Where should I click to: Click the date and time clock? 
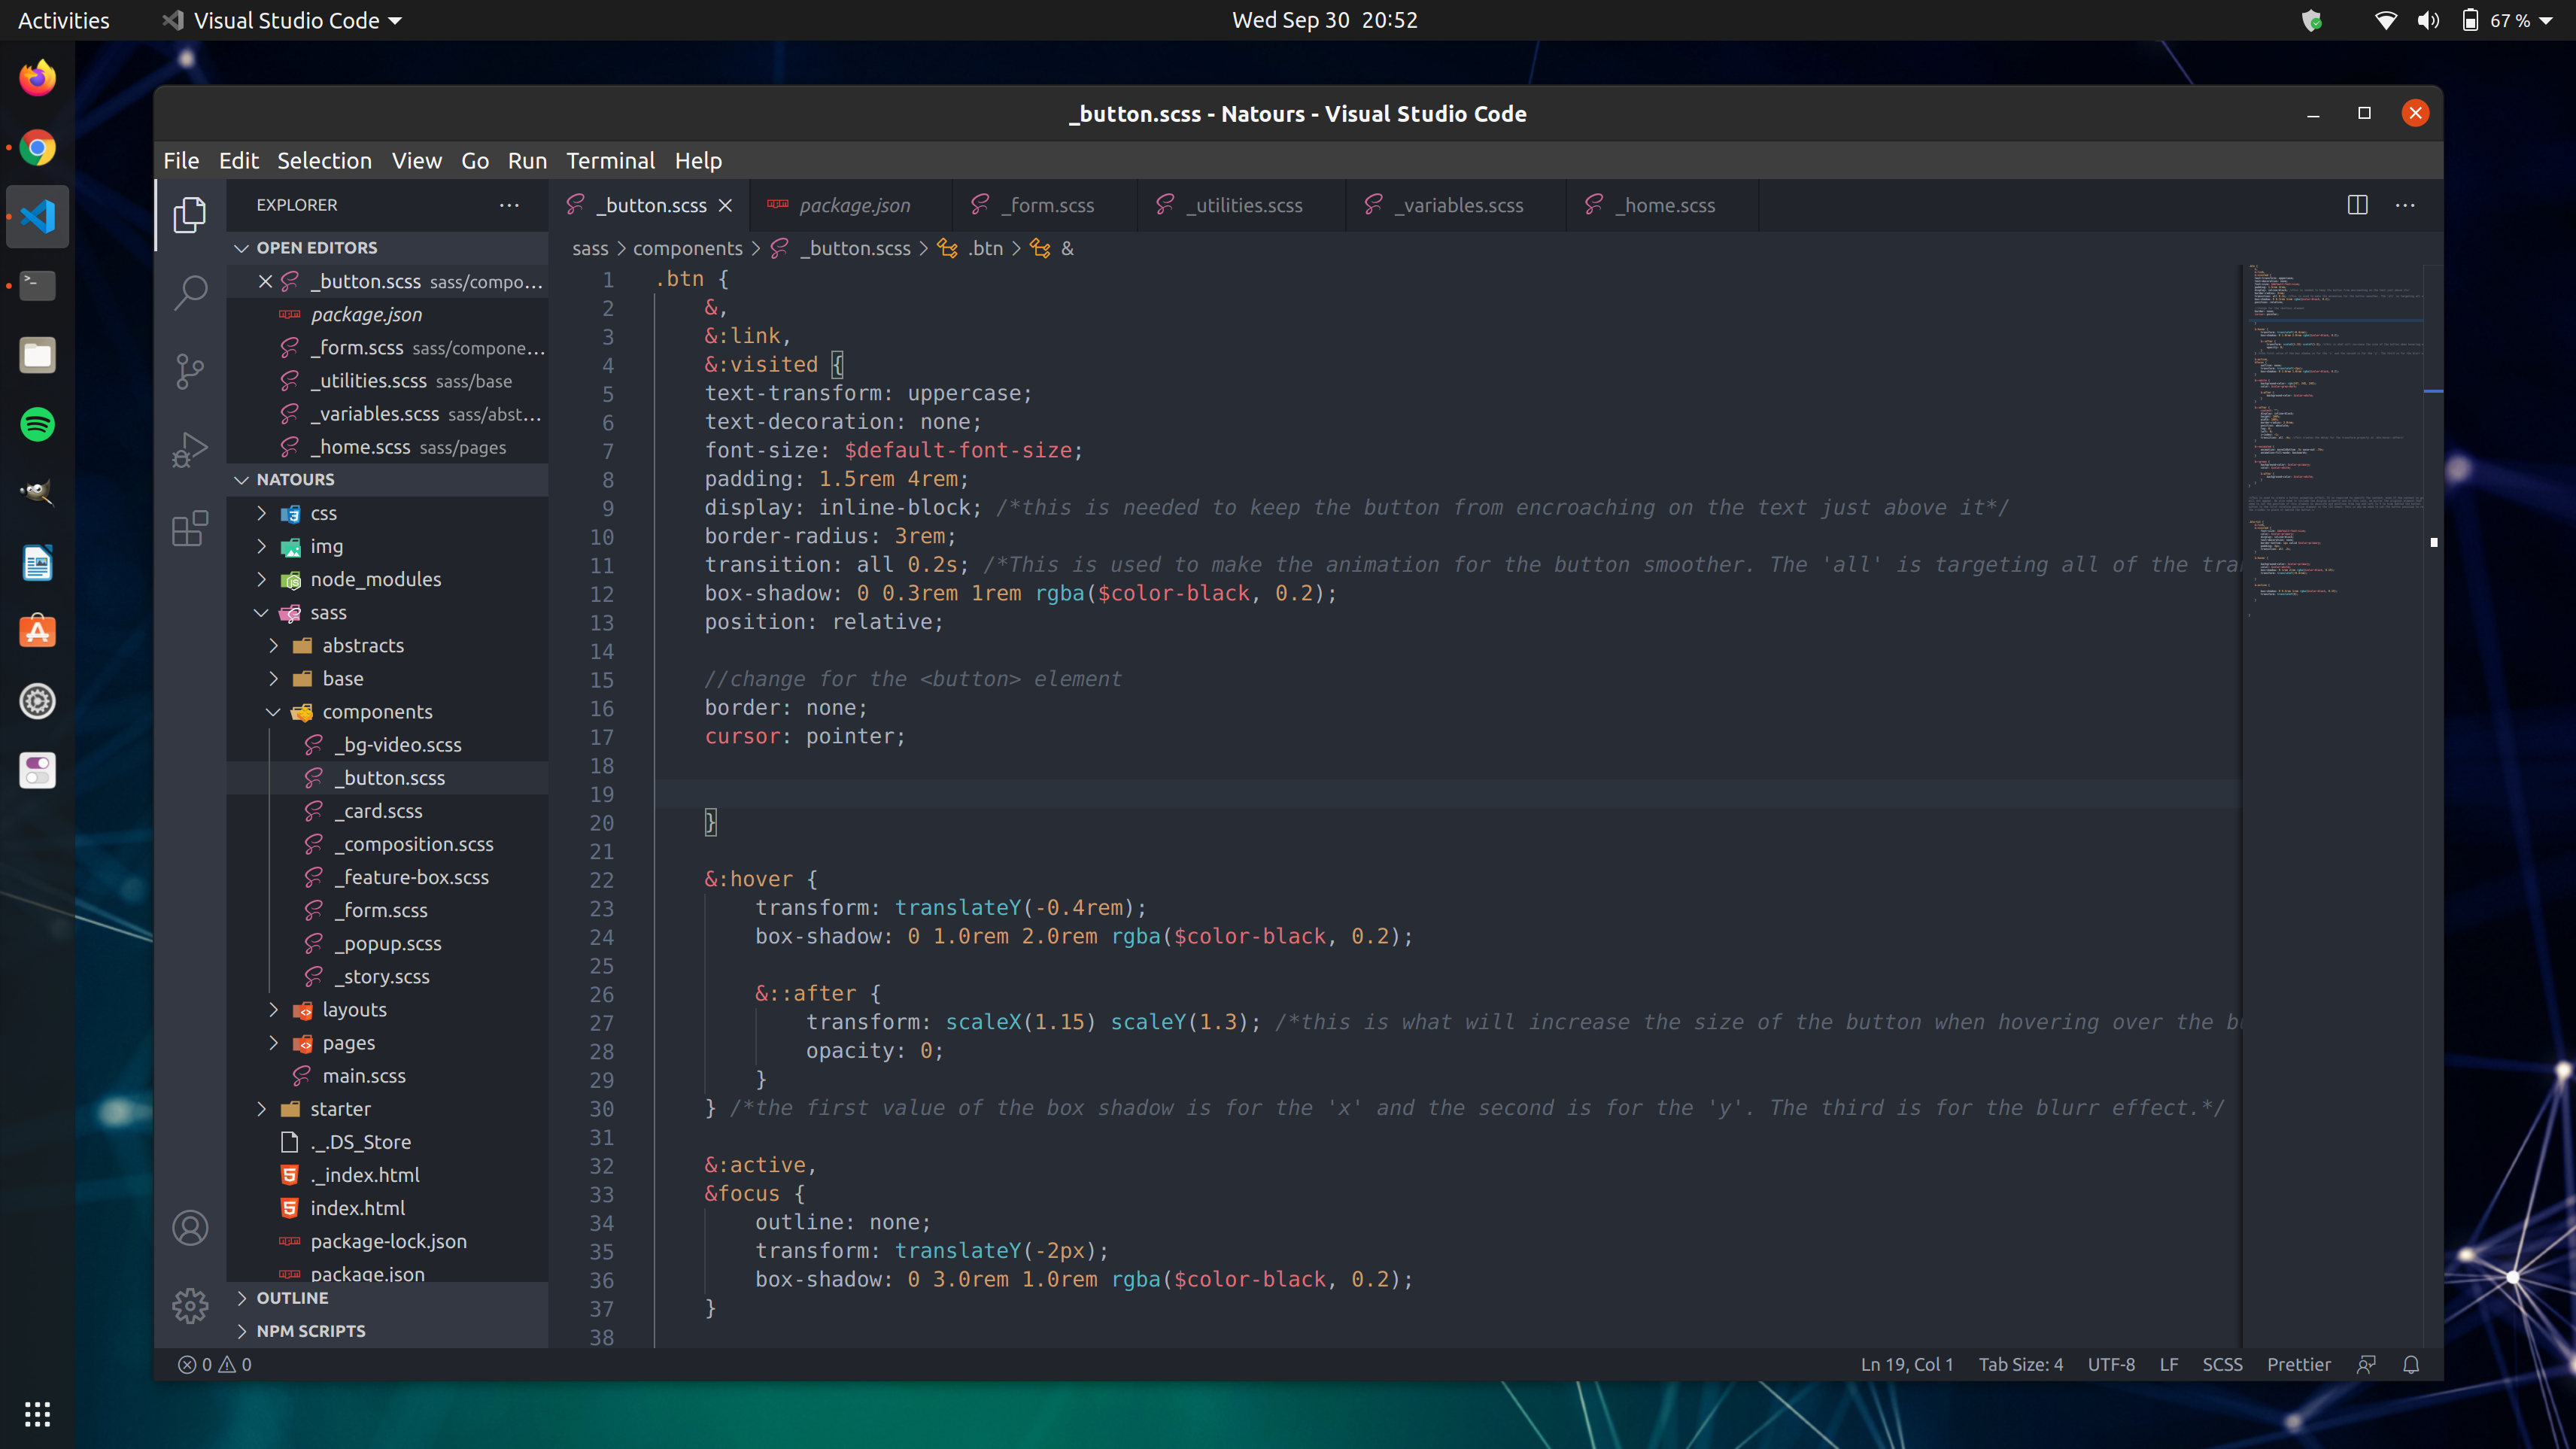[1324, 20]
